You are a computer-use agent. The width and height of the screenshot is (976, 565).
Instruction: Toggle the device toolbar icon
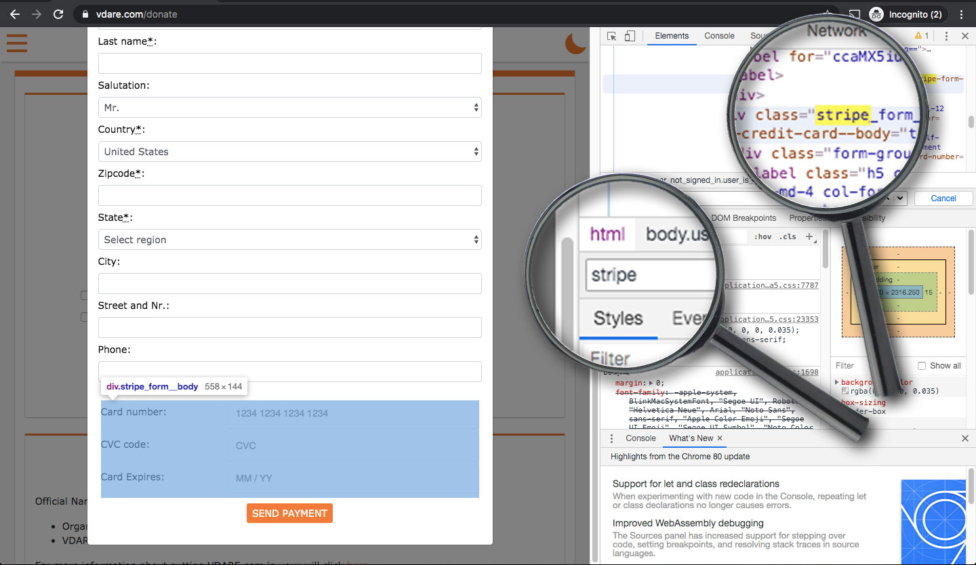(x=630, y=36)
